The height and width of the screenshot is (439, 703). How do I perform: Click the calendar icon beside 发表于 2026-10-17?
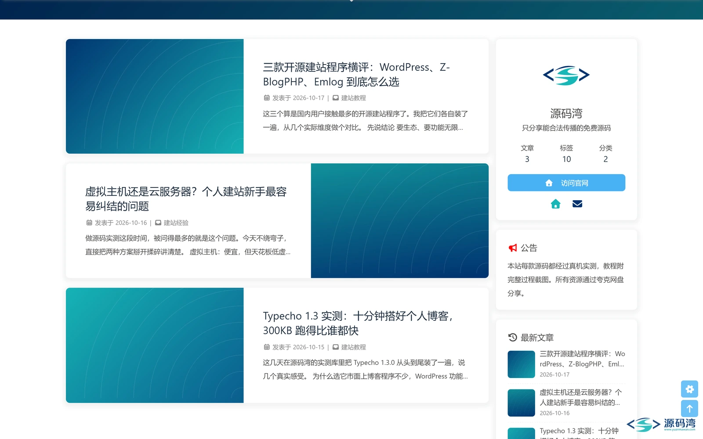coord(267,98)
